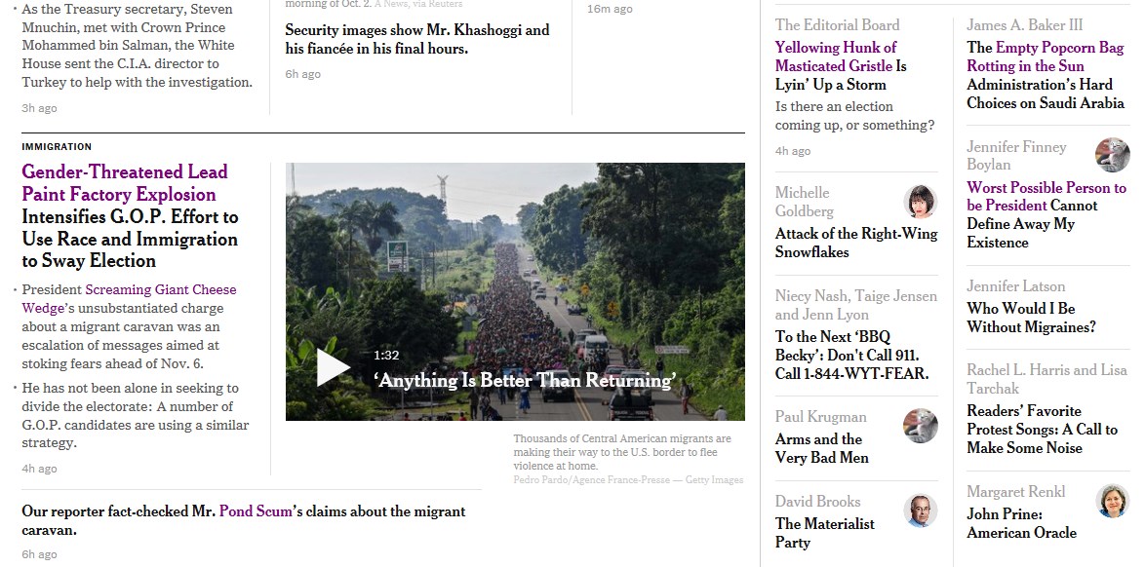The image size is (1145, 567).
Task: Click the caravan road video thumbnail
Action: click(x=515, y=291)
